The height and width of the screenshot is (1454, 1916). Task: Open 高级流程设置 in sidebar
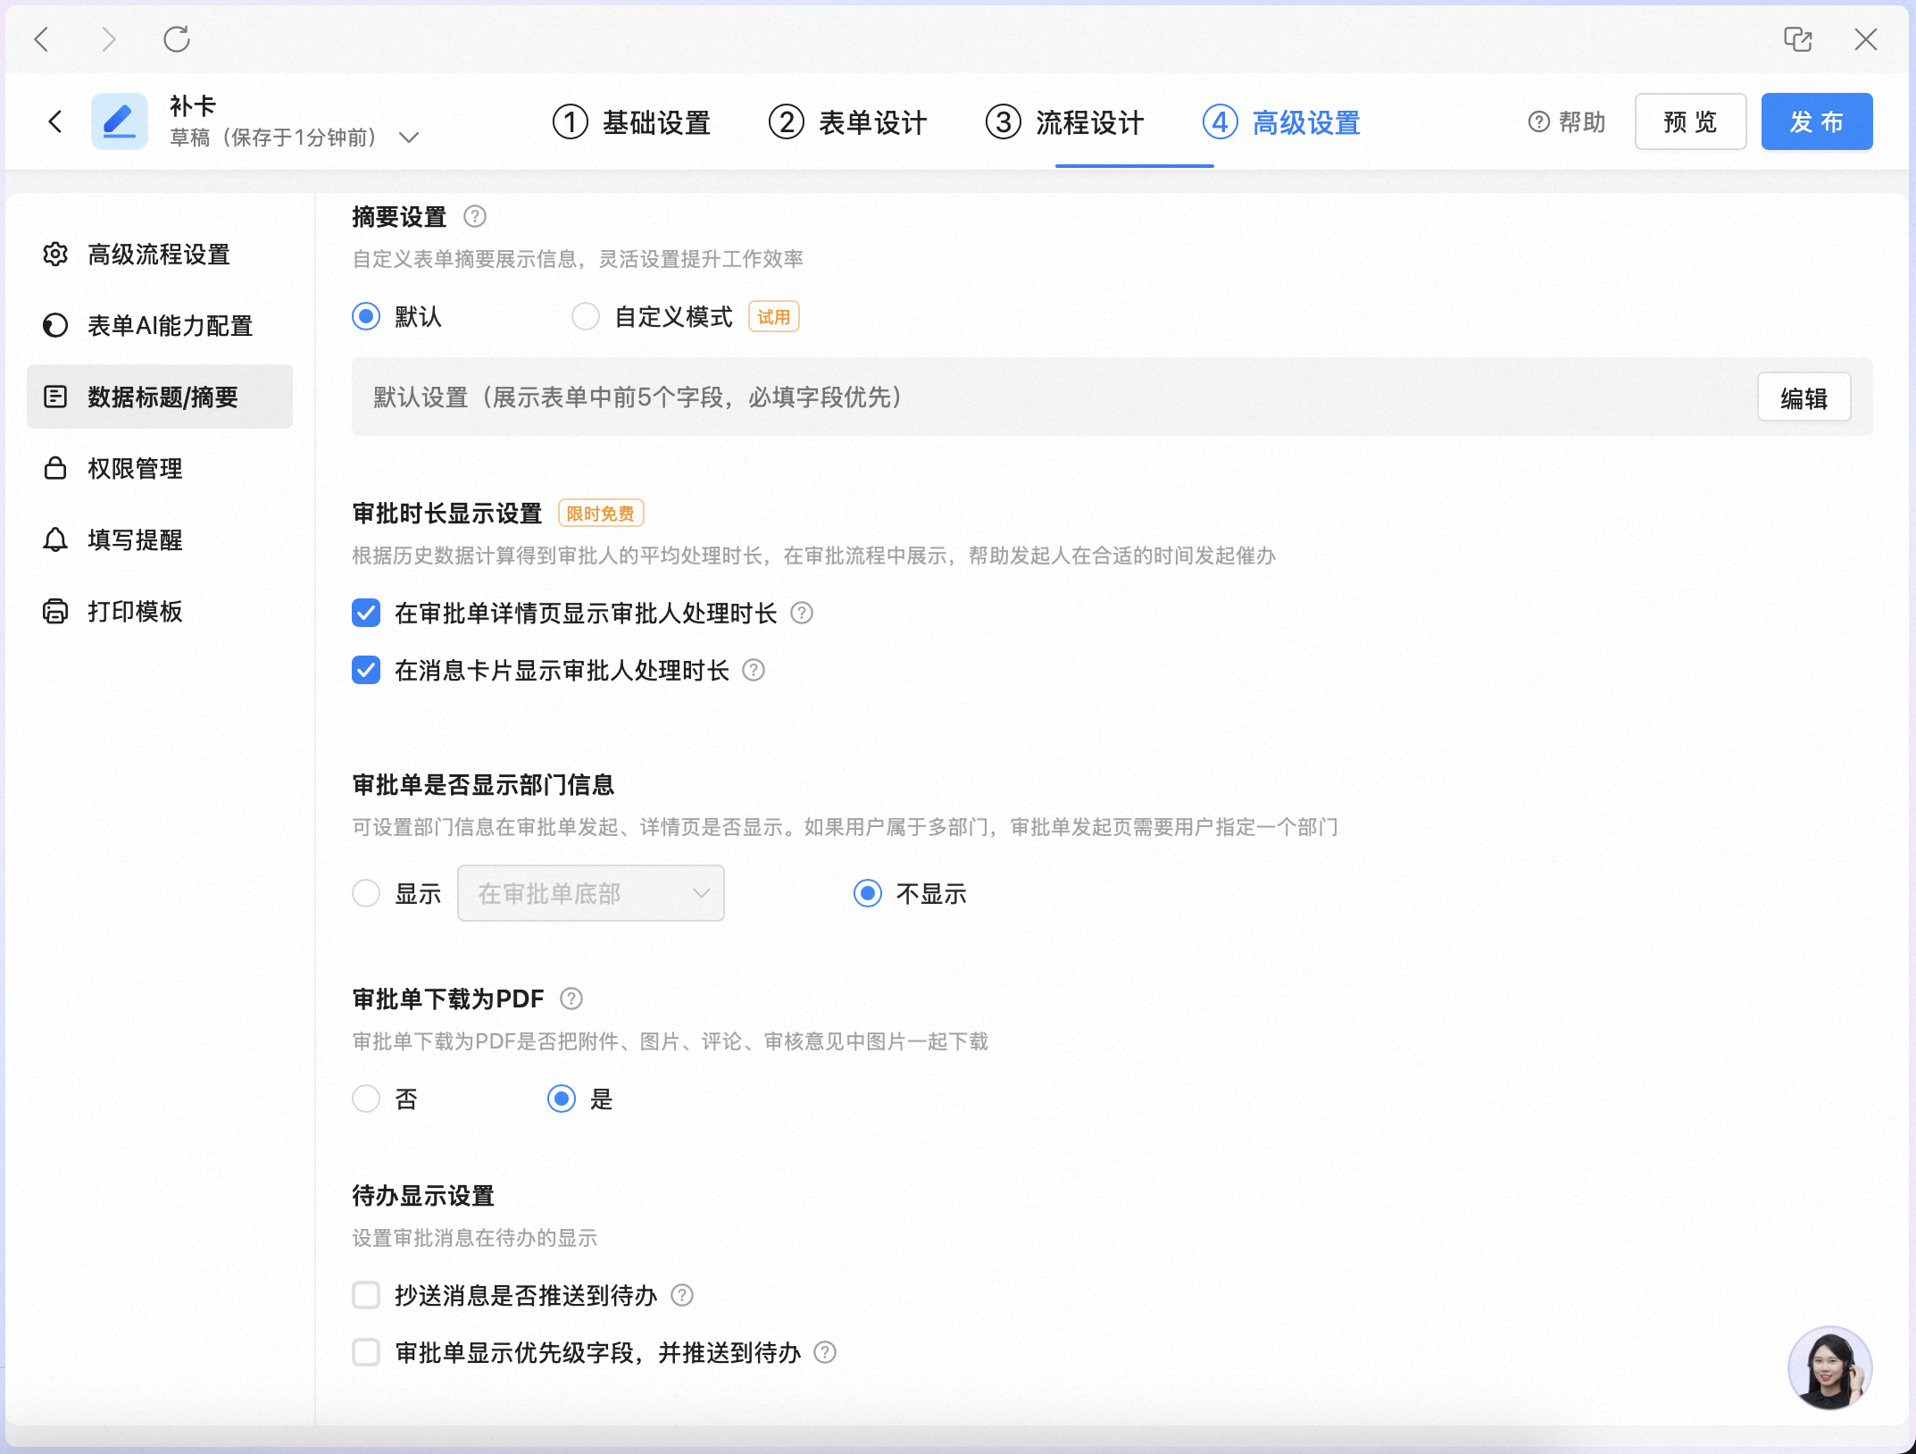pyautogui.click(x=160, y=255)
